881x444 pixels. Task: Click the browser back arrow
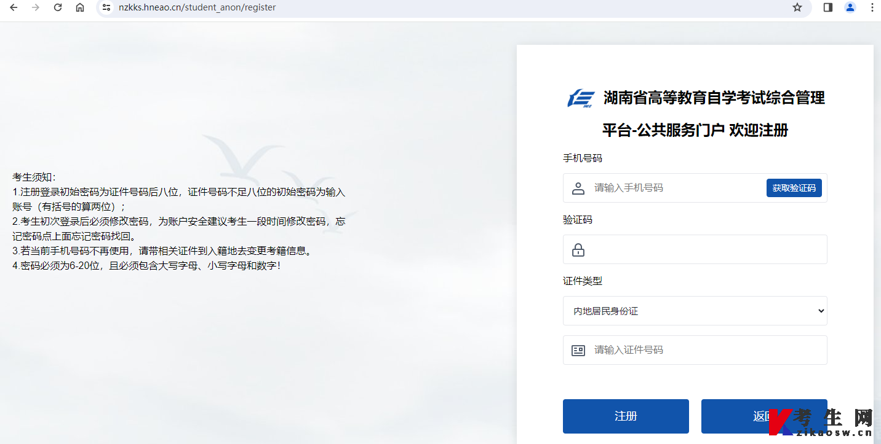[x=13, y=7]
